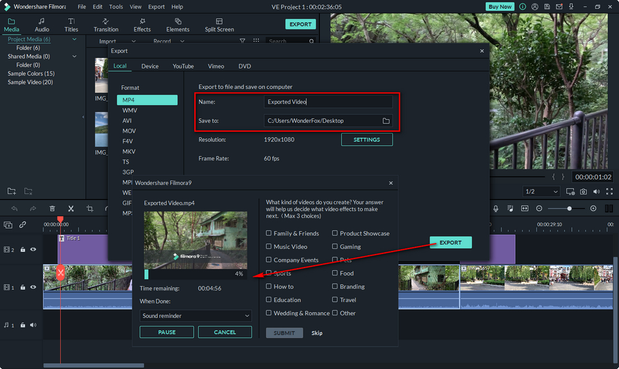The width and height of the screenshot is (619, 369).
Task: Switch to the DVD export tab
Action: point(245,66)
